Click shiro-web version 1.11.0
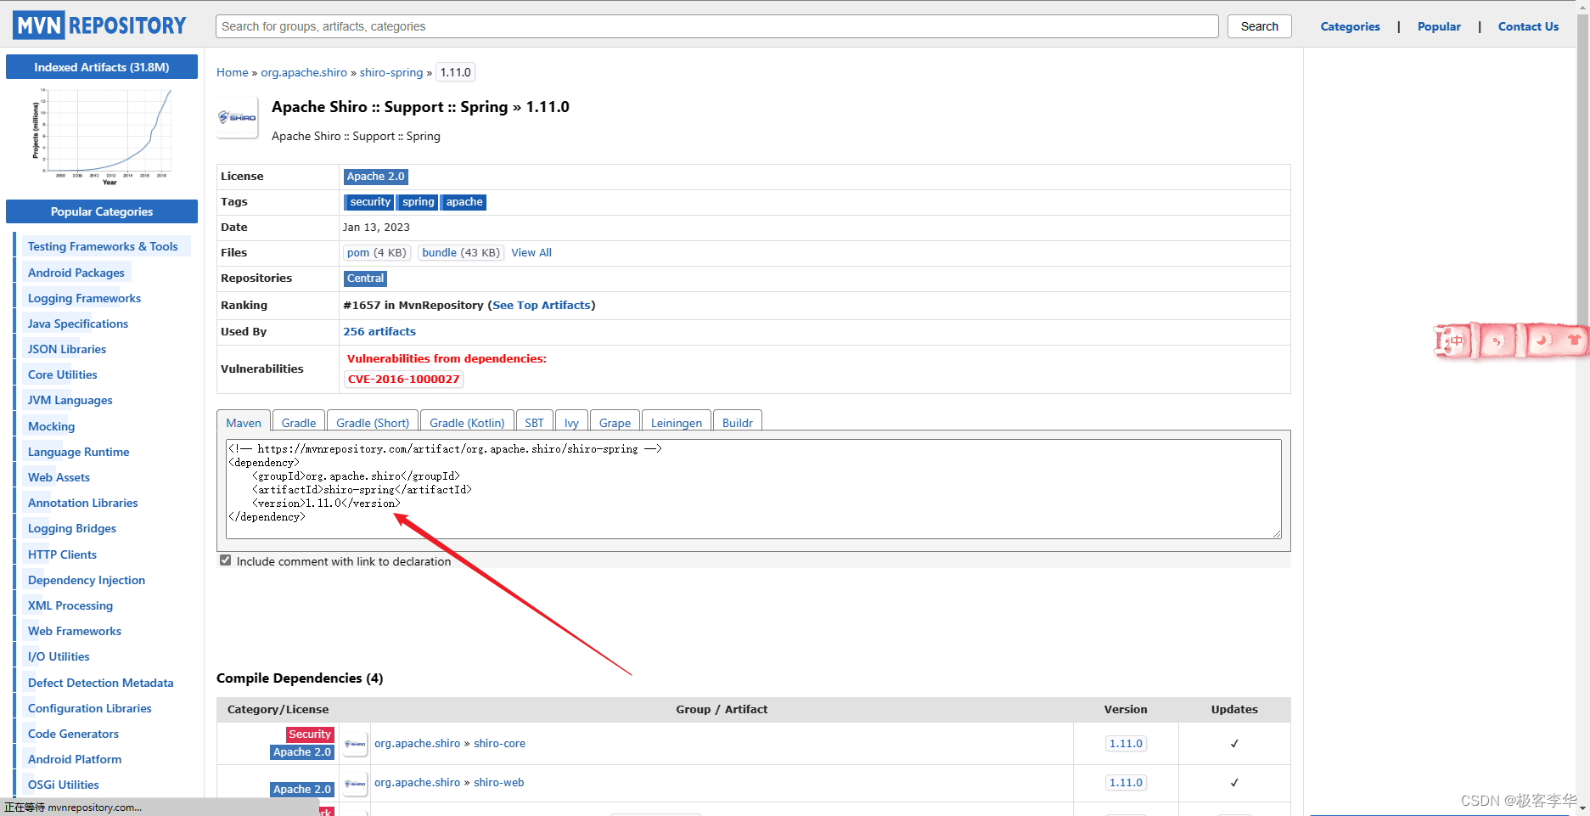Viewport: 1590px width, 816px height. pos(1126,782)
